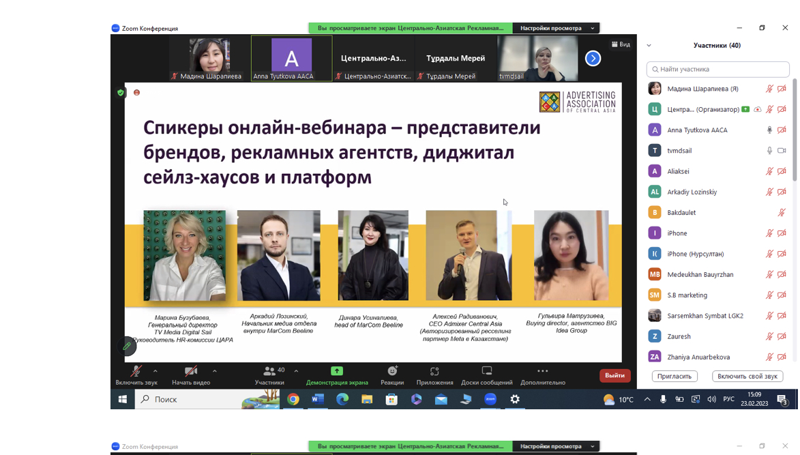The image size is (800, 455).
Task: Open the Reactions (Реакции) menu
Action: tap(392, 371)
